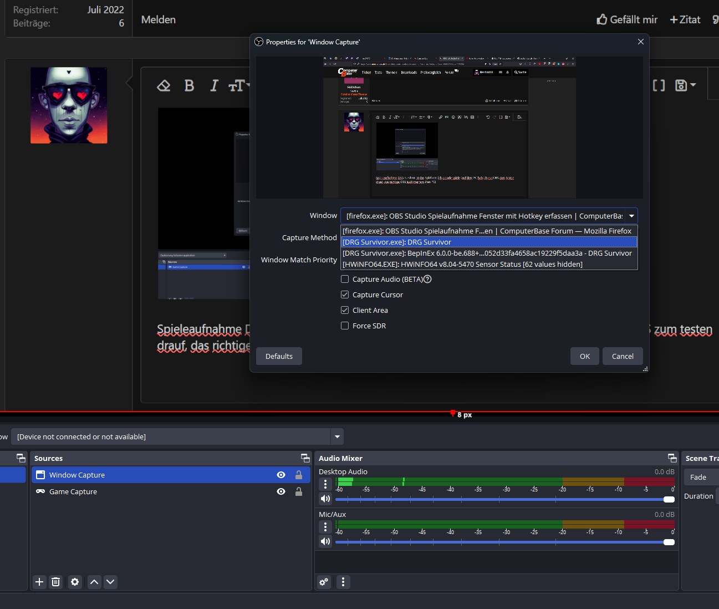Click the forum user avatar image
The height and width of the screenshot is (609, 719).
pyautogui.click(x=69, y=105)
